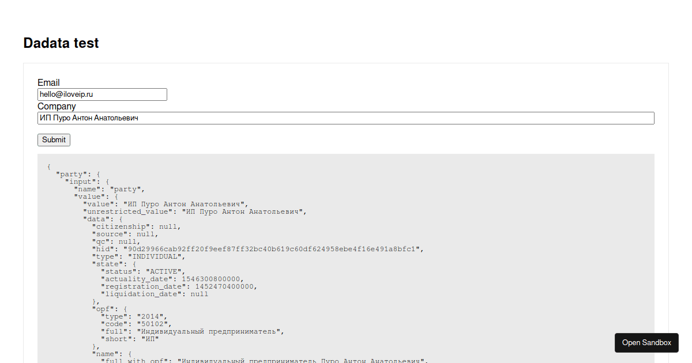Click the Company label
Image resolution: width=692 pixels, height=363 pixels.
56,106
